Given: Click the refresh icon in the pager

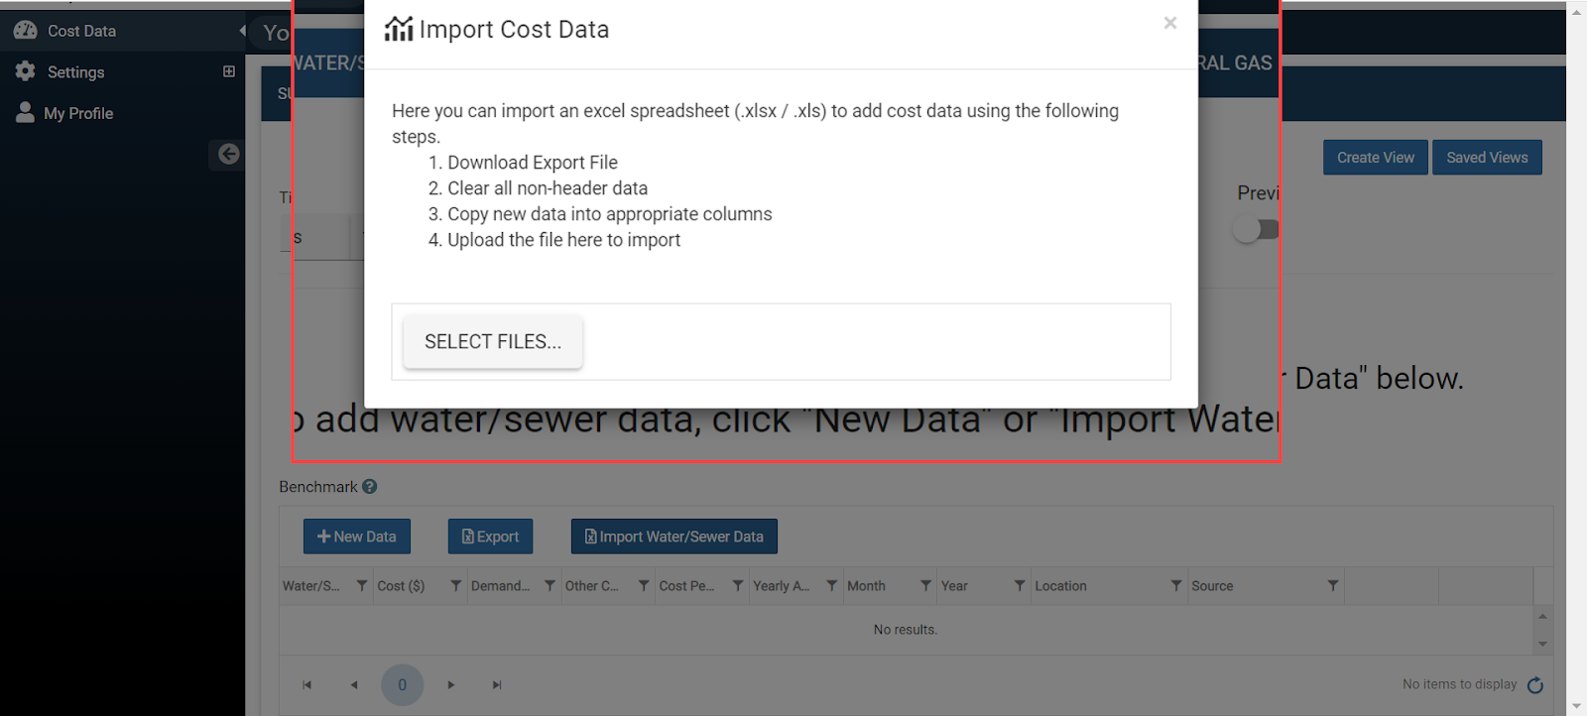Looking at the screenshot, I should click(1535, 685).
